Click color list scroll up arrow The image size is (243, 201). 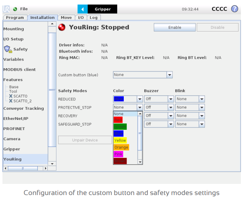point(140,114)
